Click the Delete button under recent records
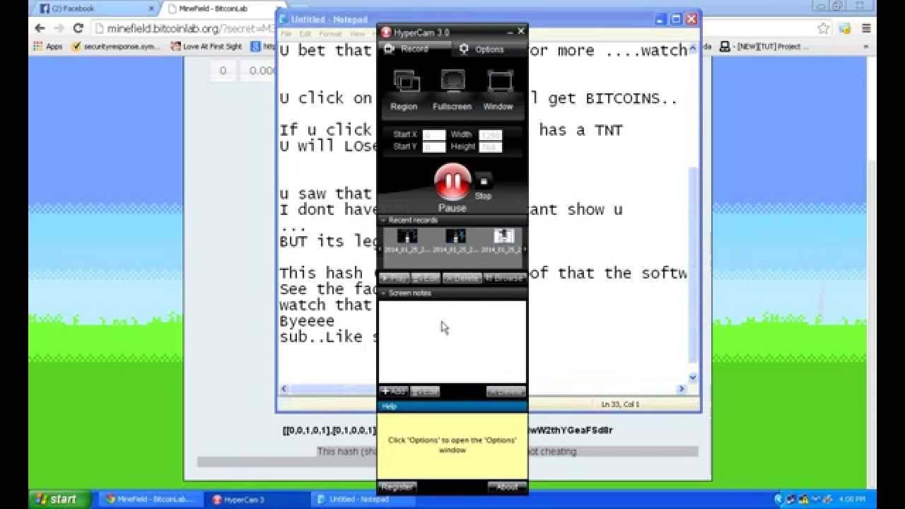 tap(462, 279)
